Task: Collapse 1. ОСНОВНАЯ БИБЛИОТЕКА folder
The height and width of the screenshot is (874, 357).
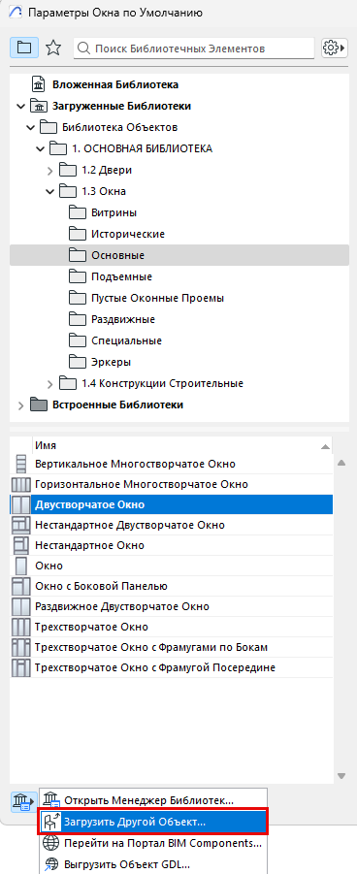Action: click(x=40, y=148)
